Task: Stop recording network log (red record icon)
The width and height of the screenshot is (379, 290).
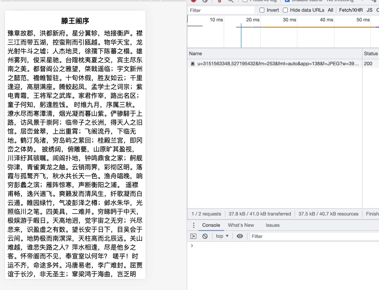Action: [193, 1]
